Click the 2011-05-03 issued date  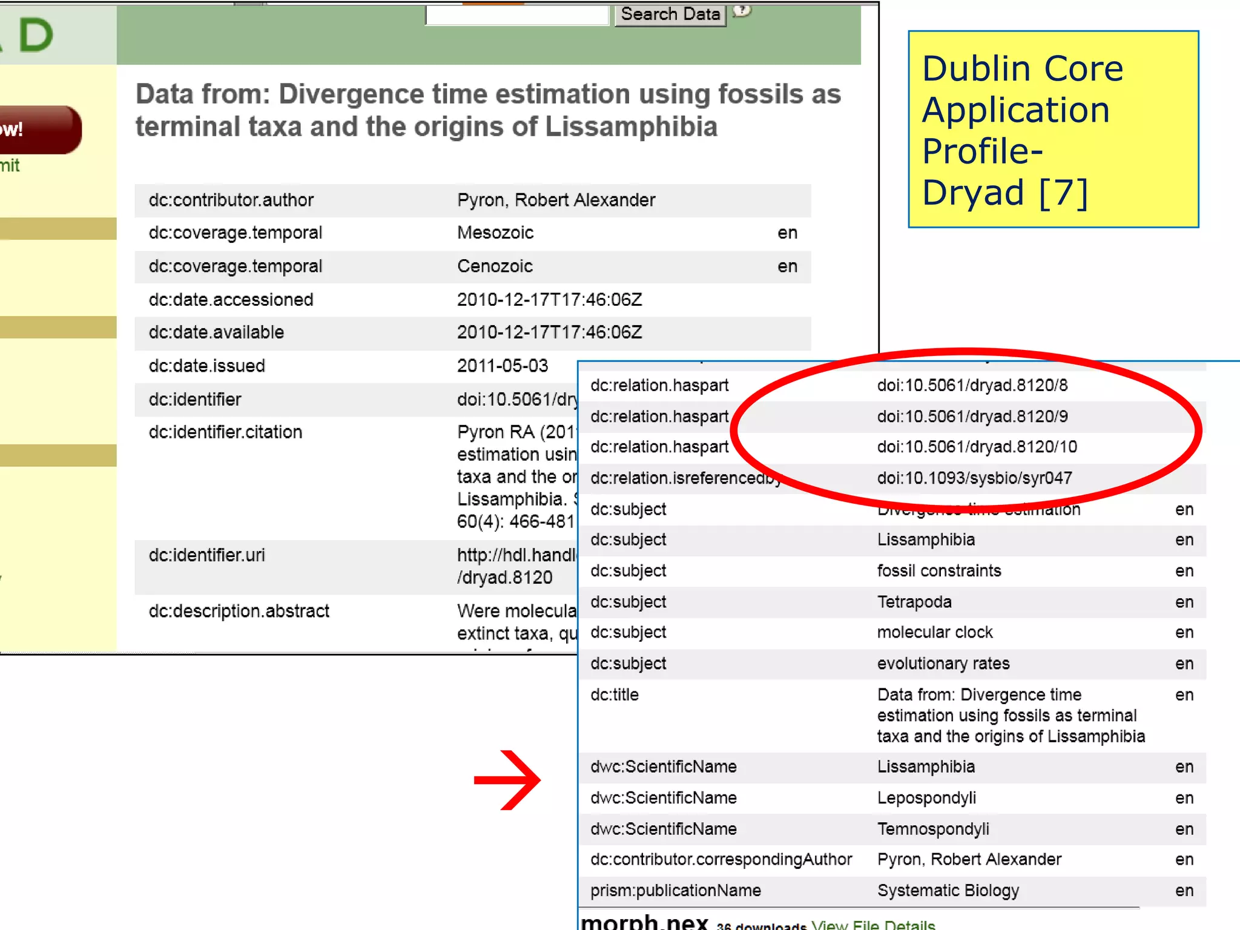coord(503,366)
